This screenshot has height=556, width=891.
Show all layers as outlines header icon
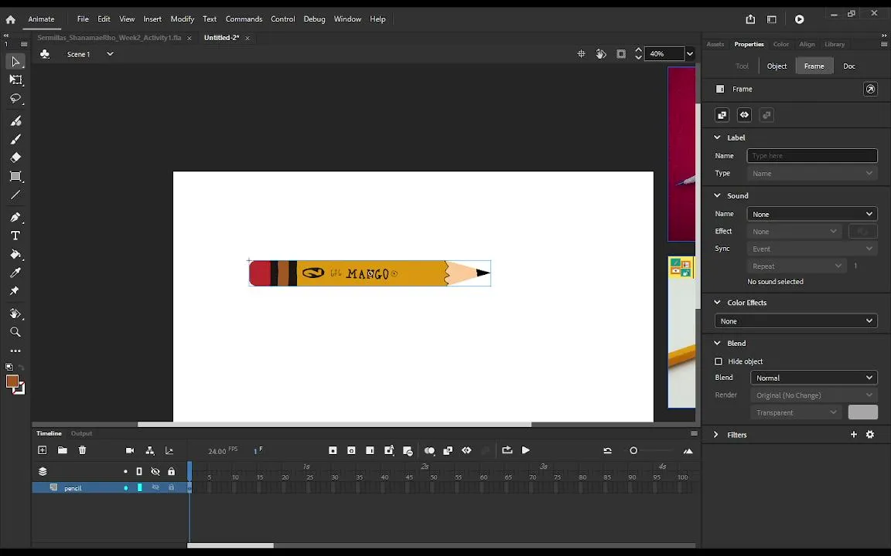coord(139,472)
